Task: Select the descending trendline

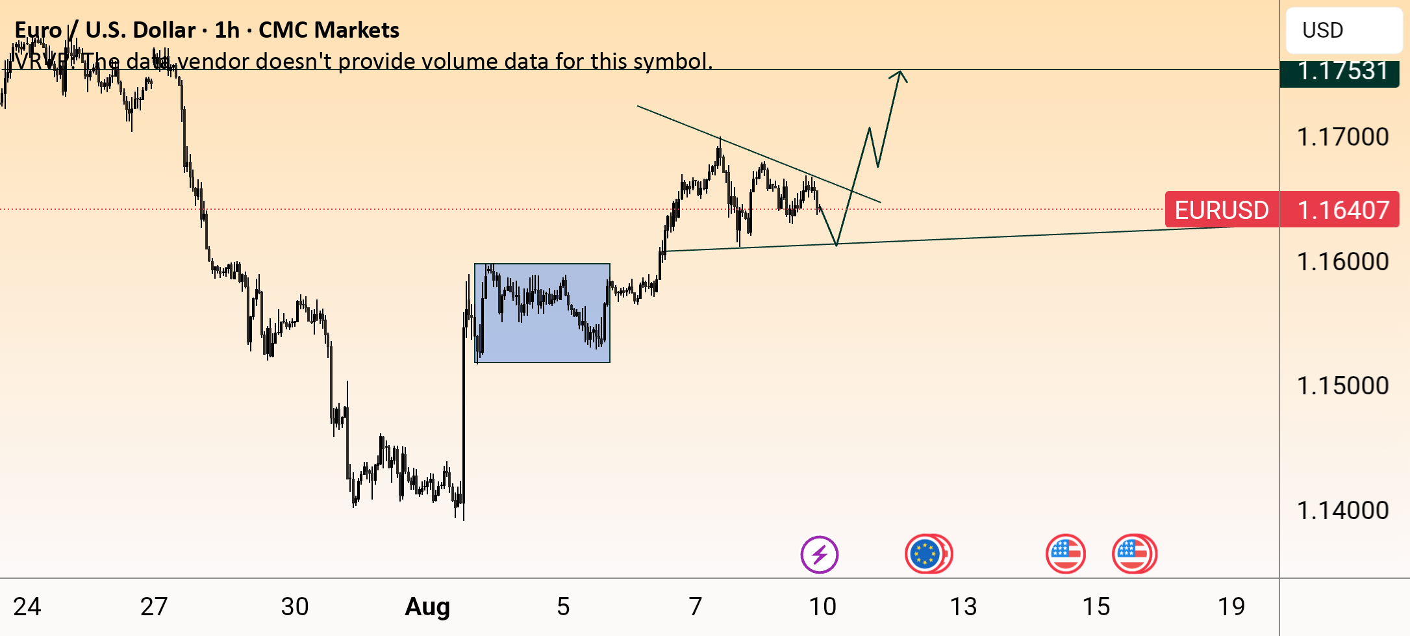Action: pos(759,154)
